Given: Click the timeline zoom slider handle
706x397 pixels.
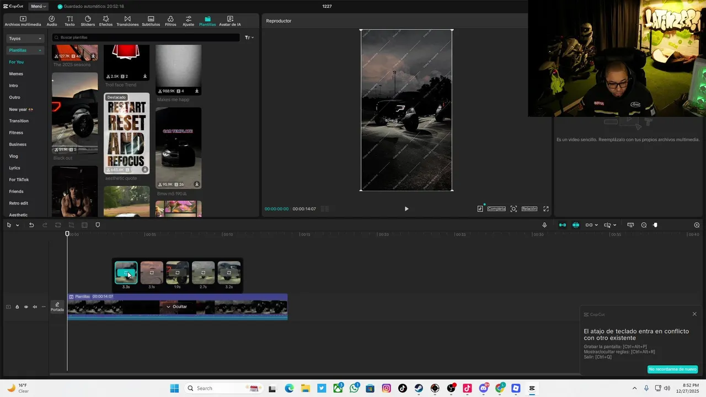Looking at the screenshot, I should pyautogui.click(x=655, y=225).
